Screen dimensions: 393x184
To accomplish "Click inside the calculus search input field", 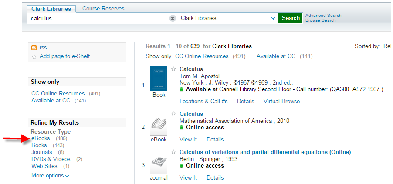I will (x=98, y=18).
